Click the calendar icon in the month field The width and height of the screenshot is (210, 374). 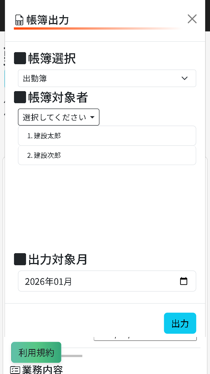tap(184, 281)
